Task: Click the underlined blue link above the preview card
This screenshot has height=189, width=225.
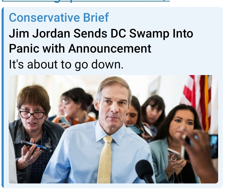Action: pos(86,1)
